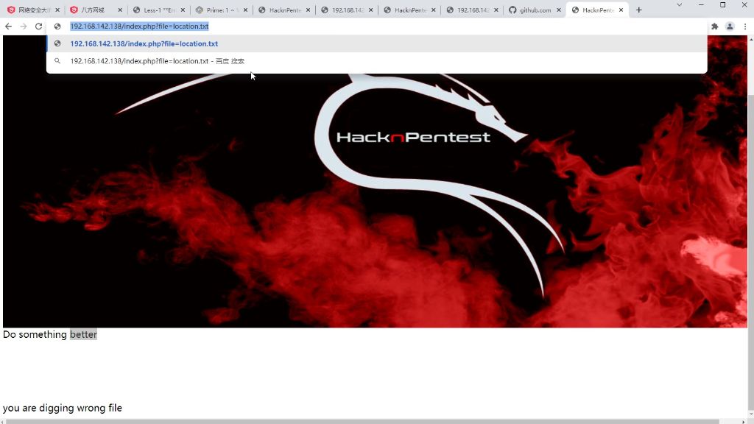Screen dimensions: 754x424
Task: Select the 百度 搜索 search suggestion
Action: click(x=376, y=61)
